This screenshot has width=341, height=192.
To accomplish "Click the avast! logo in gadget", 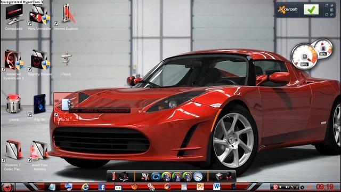I will point(288,10).
